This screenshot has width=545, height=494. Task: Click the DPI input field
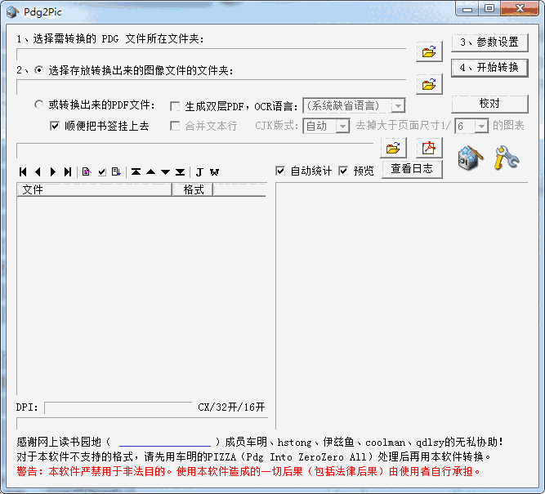(118, 407)
